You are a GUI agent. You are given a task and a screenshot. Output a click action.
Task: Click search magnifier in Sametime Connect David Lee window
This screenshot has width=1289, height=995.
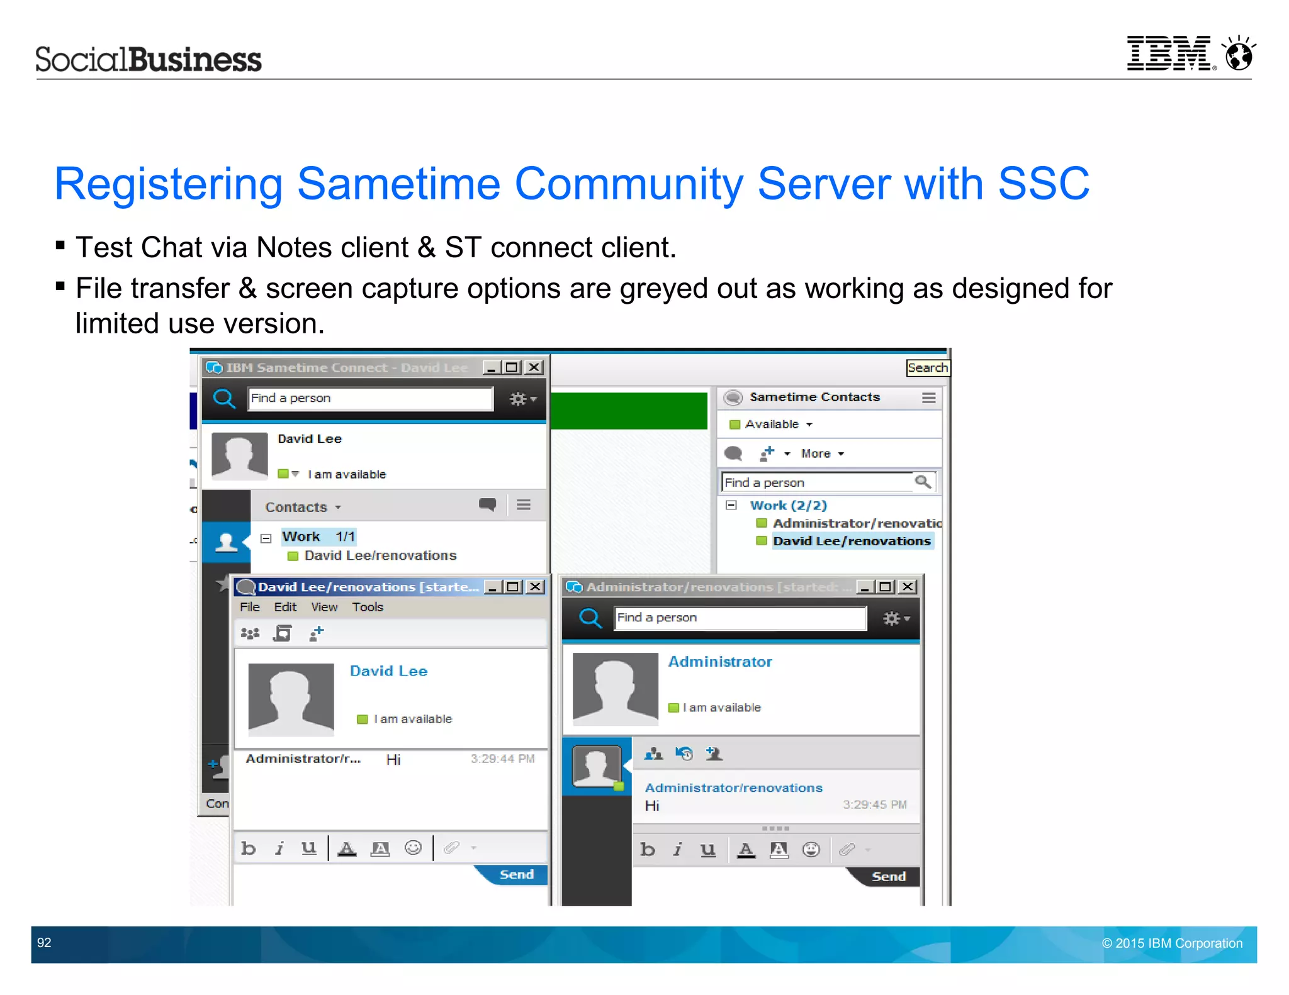coord(223,398)
